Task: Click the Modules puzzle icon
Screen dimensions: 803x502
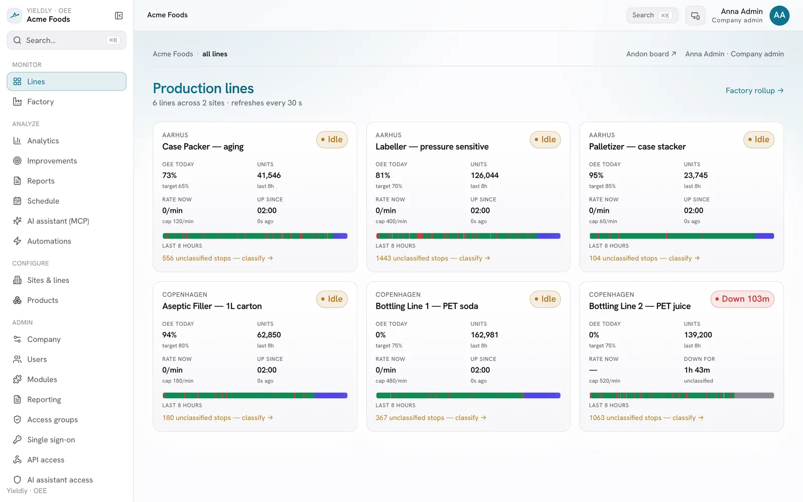Action: [17, 380]
